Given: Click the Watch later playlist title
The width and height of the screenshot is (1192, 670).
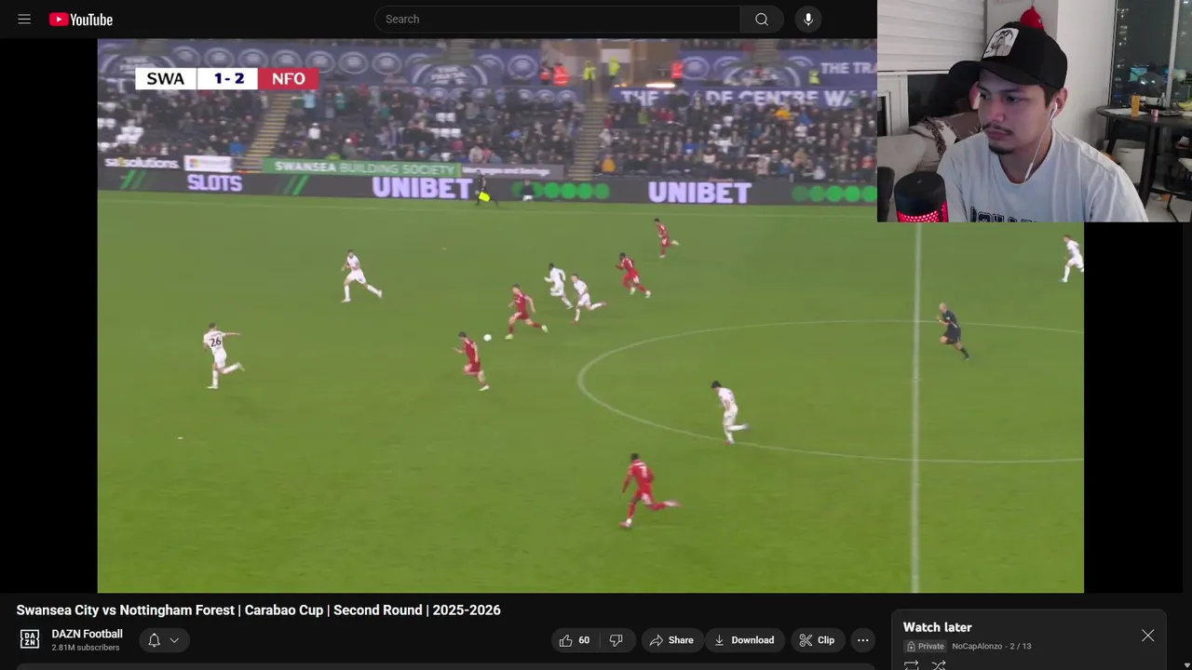Looking at the screenshot, I should coord(937,627).
